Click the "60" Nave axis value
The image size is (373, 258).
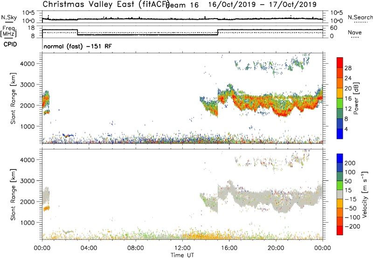[334, 28]
